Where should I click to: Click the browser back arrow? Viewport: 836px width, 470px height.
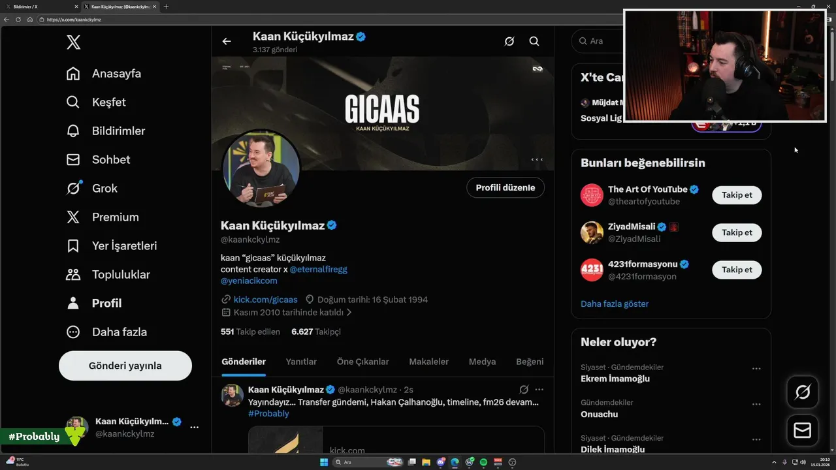pos(7,20)
